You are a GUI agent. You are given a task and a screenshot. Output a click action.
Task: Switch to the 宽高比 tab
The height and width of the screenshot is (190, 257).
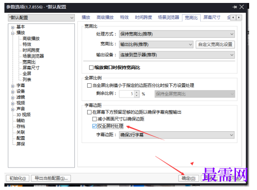(x=191, y=18)
